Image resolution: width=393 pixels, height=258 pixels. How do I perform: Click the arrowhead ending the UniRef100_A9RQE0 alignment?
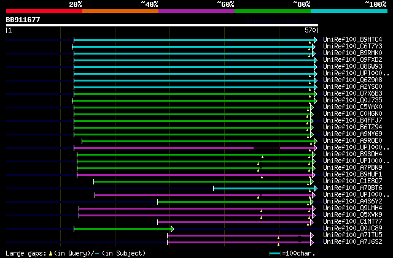tap(316, 142)
